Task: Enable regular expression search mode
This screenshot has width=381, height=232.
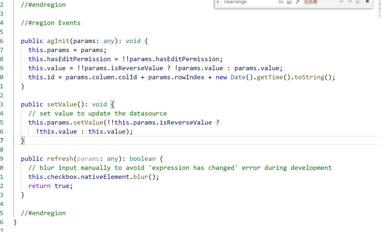Action: tap(297, 2)
